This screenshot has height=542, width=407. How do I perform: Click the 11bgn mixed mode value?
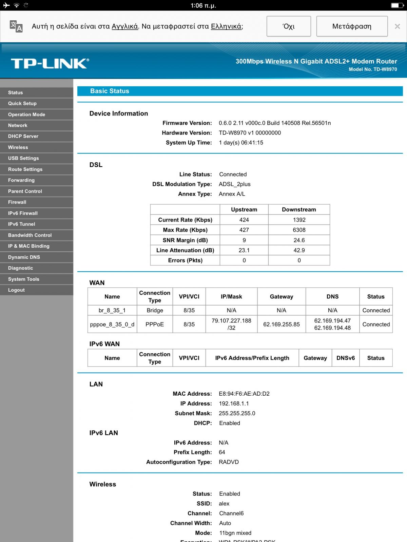[x=235, y=533]
